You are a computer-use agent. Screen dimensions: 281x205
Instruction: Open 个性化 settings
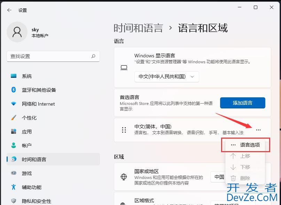point(53,118)
